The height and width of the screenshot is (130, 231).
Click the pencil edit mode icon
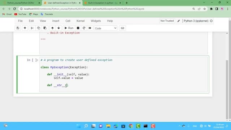point(179,21)
